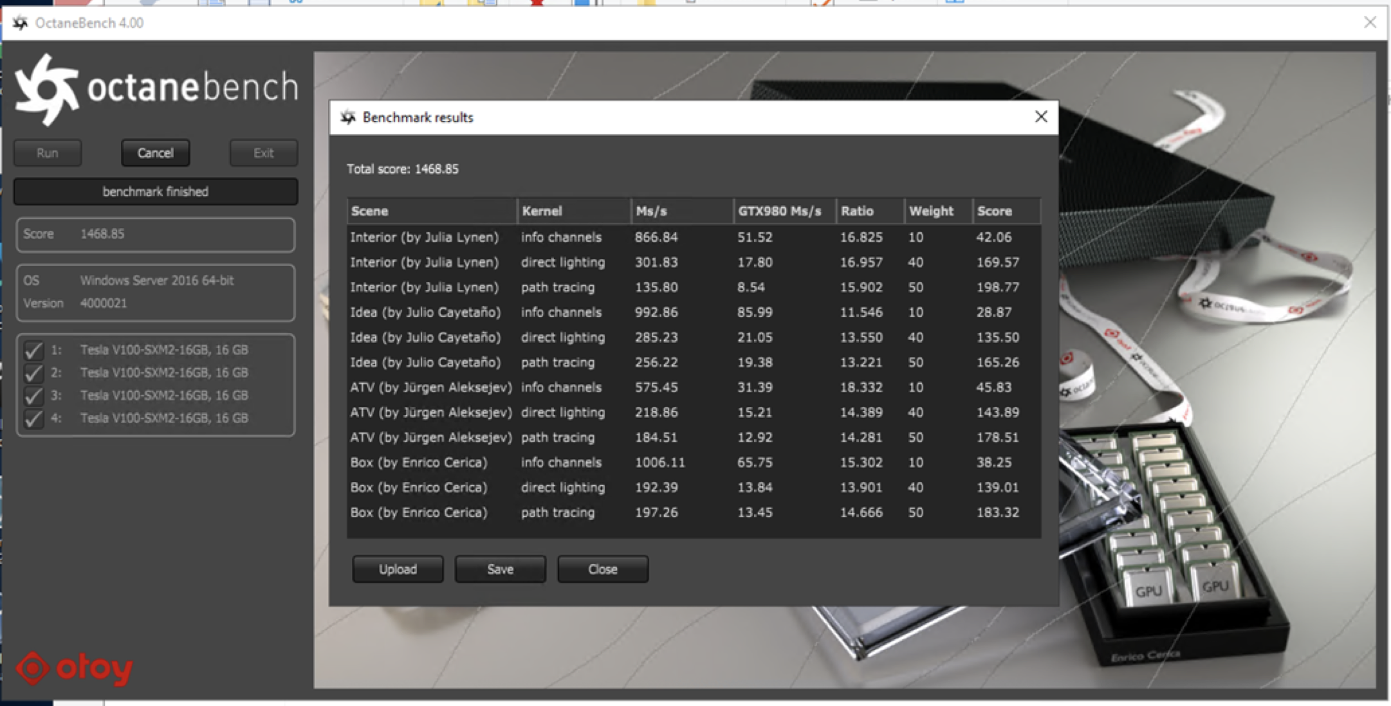Close the Benchmark results dialog via X
Screen dimensions: 1391x706
pos(1041,117)
